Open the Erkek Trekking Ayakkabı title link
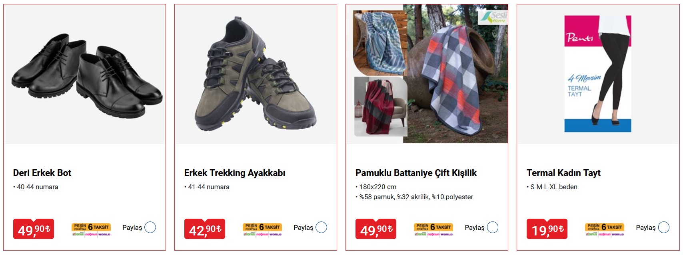The image size is (683, 255). 235,173
